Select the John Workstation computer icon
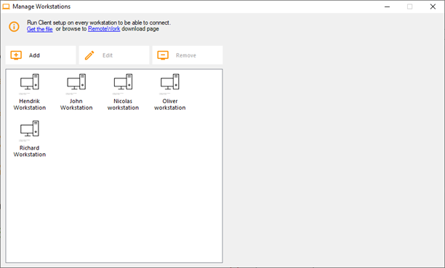 pos(76,81)
